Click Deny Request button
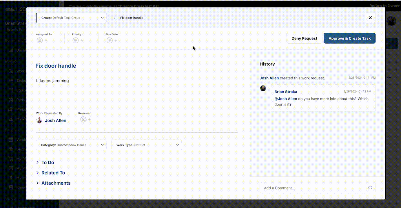The height and width of the screenshot is (208, 401). pyautogui.click(x=304, y=38)
